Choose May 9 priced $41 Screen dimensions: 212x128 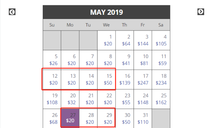[x=125, y=60]
